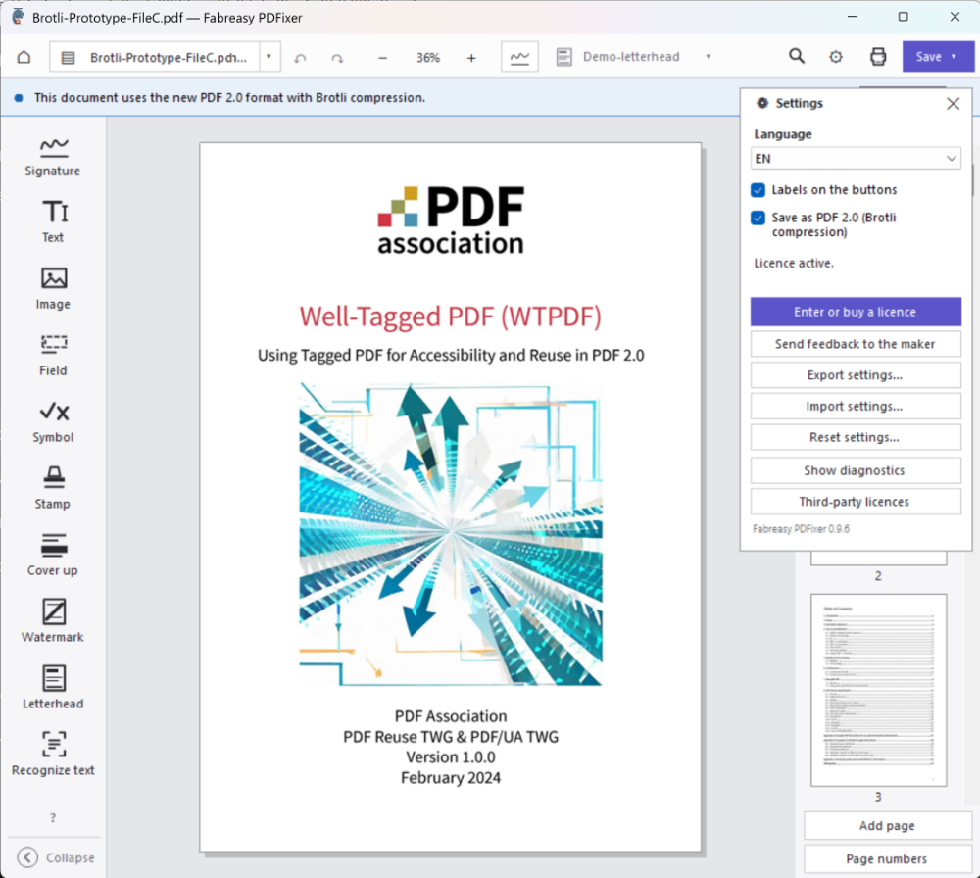
Task: Click the Well-Tagged PDF (WTPDF) title
Action: (x=450, y=317)
